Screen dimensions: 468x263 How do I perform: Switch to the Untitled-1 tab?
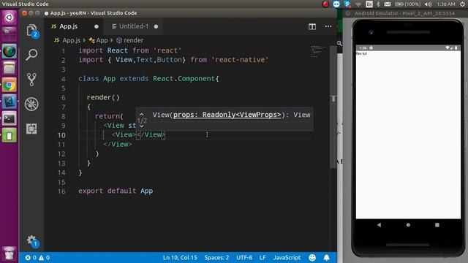(134, 26)
